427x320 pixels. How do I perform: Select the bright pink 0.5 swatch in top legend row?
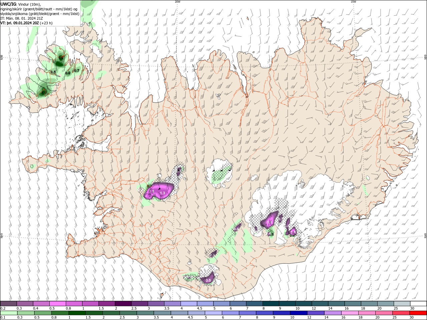58,304
